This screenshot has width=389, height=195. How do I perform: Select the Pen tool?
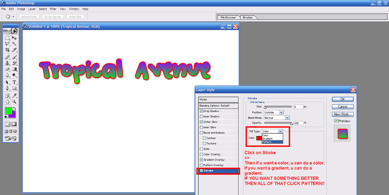(x=8, y=88)
